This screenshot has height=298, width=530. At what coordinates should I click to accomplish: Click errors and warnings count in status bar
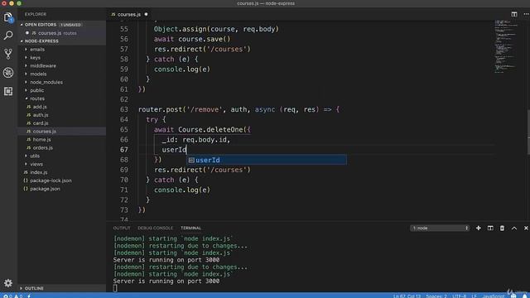click(13, 296)
